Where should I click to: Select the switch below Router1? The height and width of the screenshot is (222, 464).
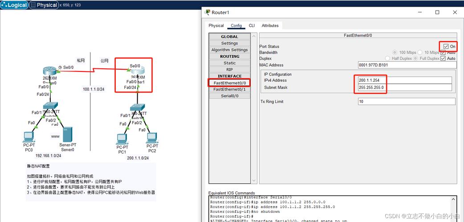tap(137, 107)
